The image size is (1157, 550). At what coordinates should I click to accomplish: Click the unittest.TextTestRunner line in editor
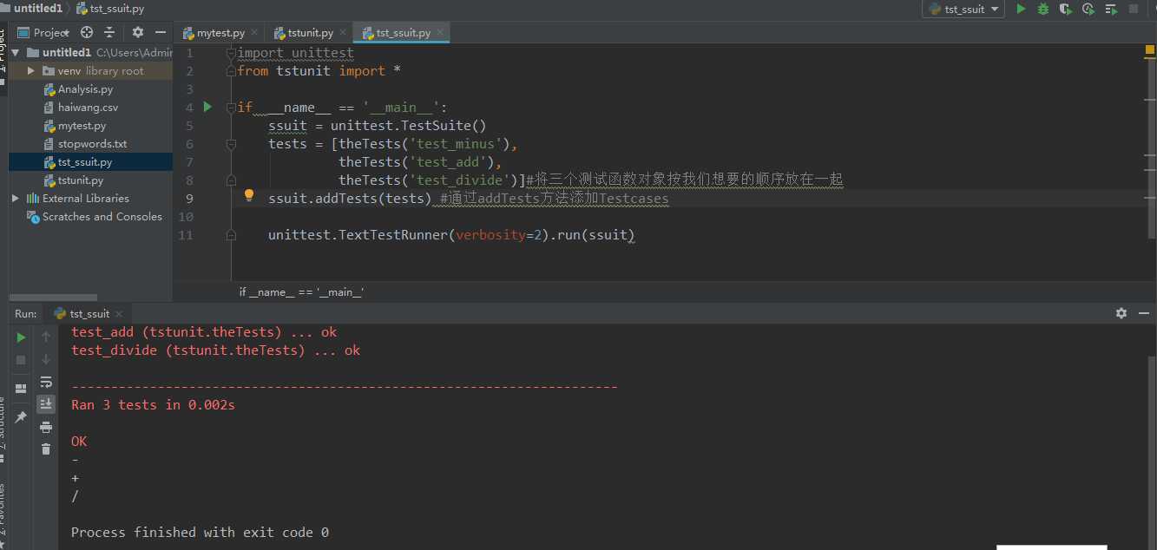coord(451,235)
